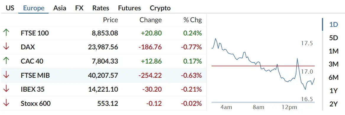Click the red previous-close line on chart
345x115 pixels.
(263, 66)
